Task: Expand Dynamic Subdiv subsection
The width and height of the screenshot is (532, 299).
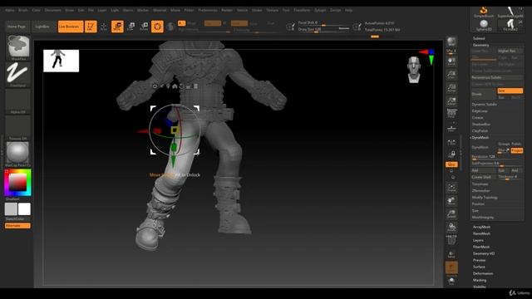Action: click(484, 105)
